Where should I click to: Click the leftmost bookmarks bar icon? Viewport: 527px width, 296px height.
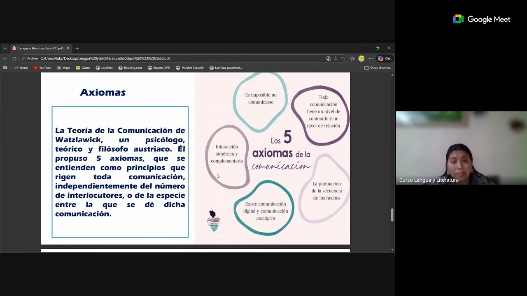pos(5,68)
